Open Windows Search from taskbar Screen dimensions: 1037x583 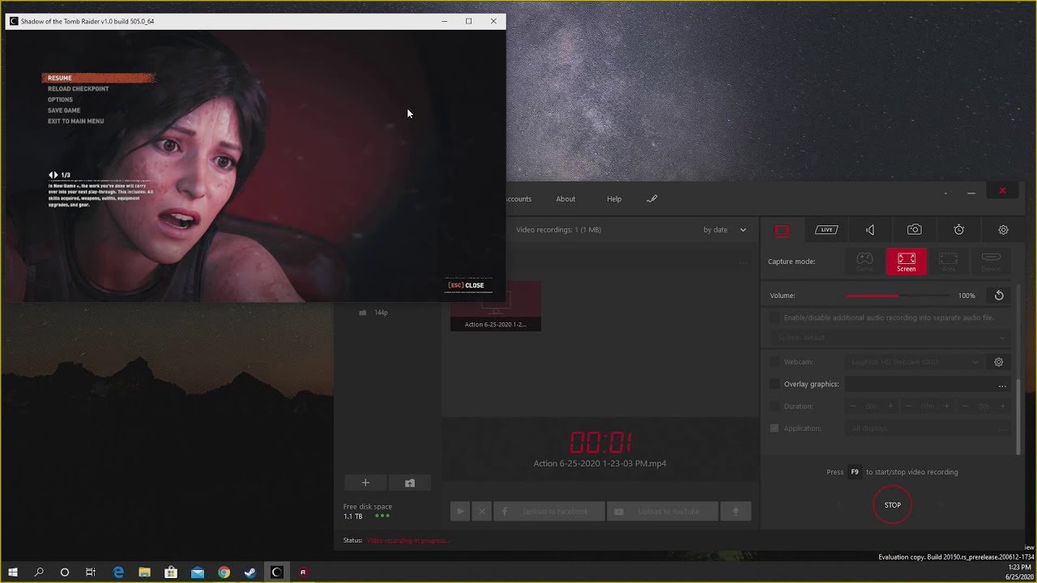tap(39, 572)
